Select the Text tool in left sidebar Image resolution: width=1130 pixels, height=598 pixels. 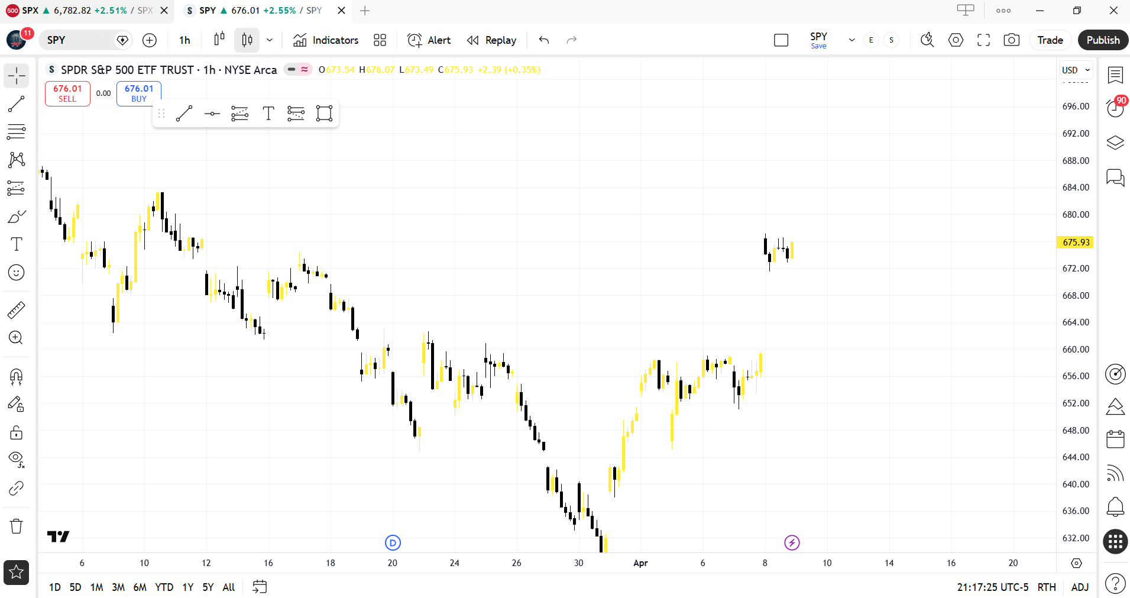point(17,244)
